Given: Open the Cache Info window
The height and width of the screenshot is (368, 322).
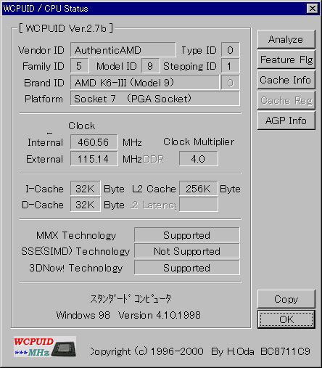Looking at the screenshot, I should pyautogui.click(x=286, y=80).
